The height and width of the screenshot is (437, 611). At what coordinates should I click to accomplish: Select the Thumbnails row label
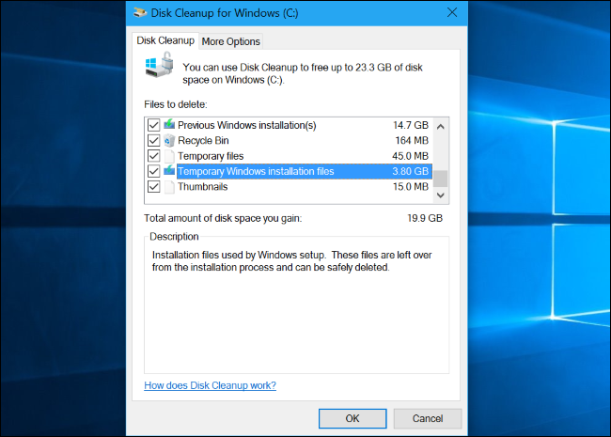[203, 187]
